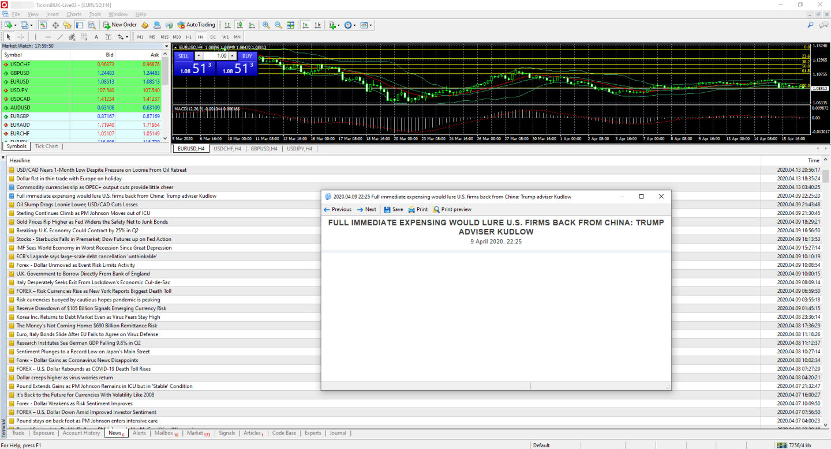This screenshot has width=831, height=449.
Task: Toggle AutoTrading on or off
Action: tap(196, 25)
